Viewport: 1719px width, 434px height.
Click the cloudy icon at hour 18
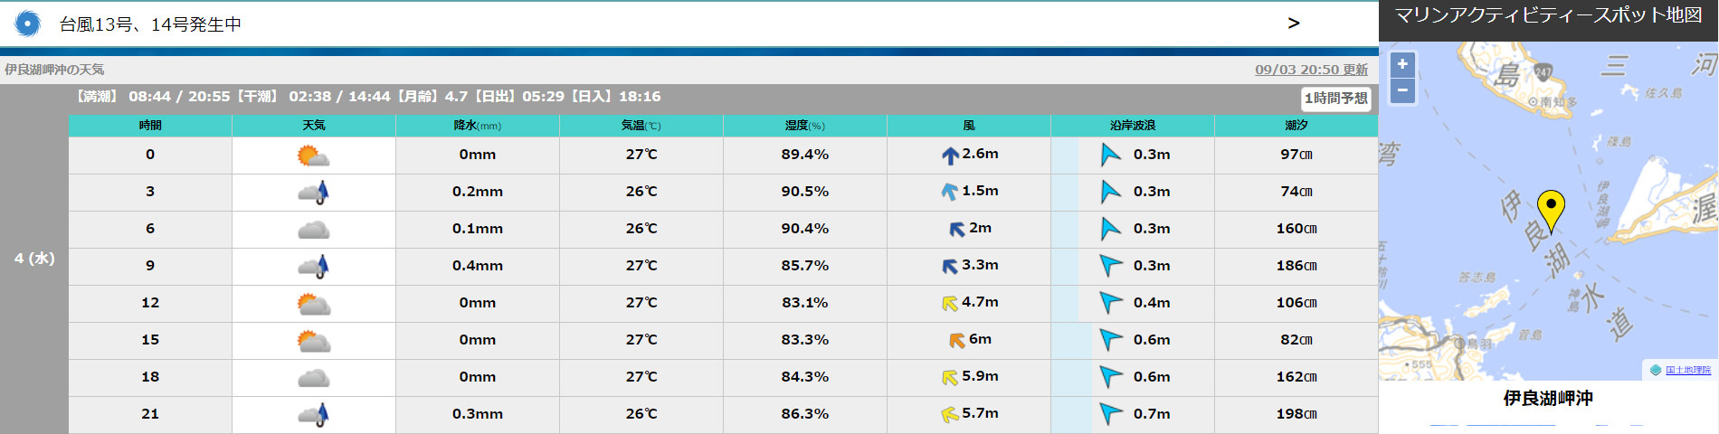313,378
